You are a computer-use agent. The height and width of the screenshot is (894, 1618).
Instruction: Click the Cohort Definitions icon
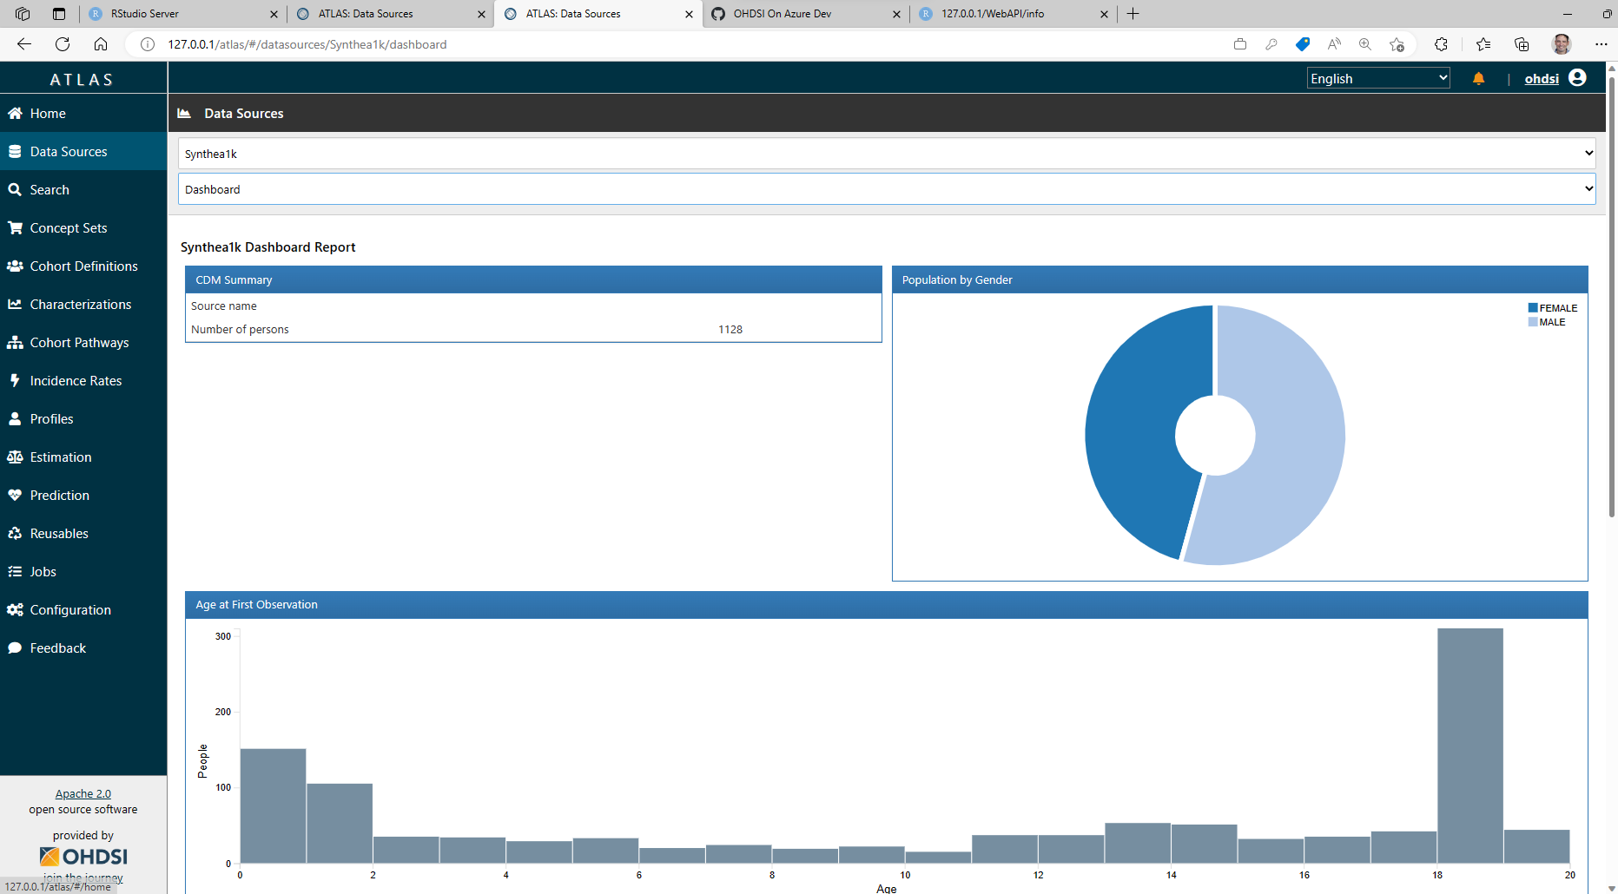16,266
